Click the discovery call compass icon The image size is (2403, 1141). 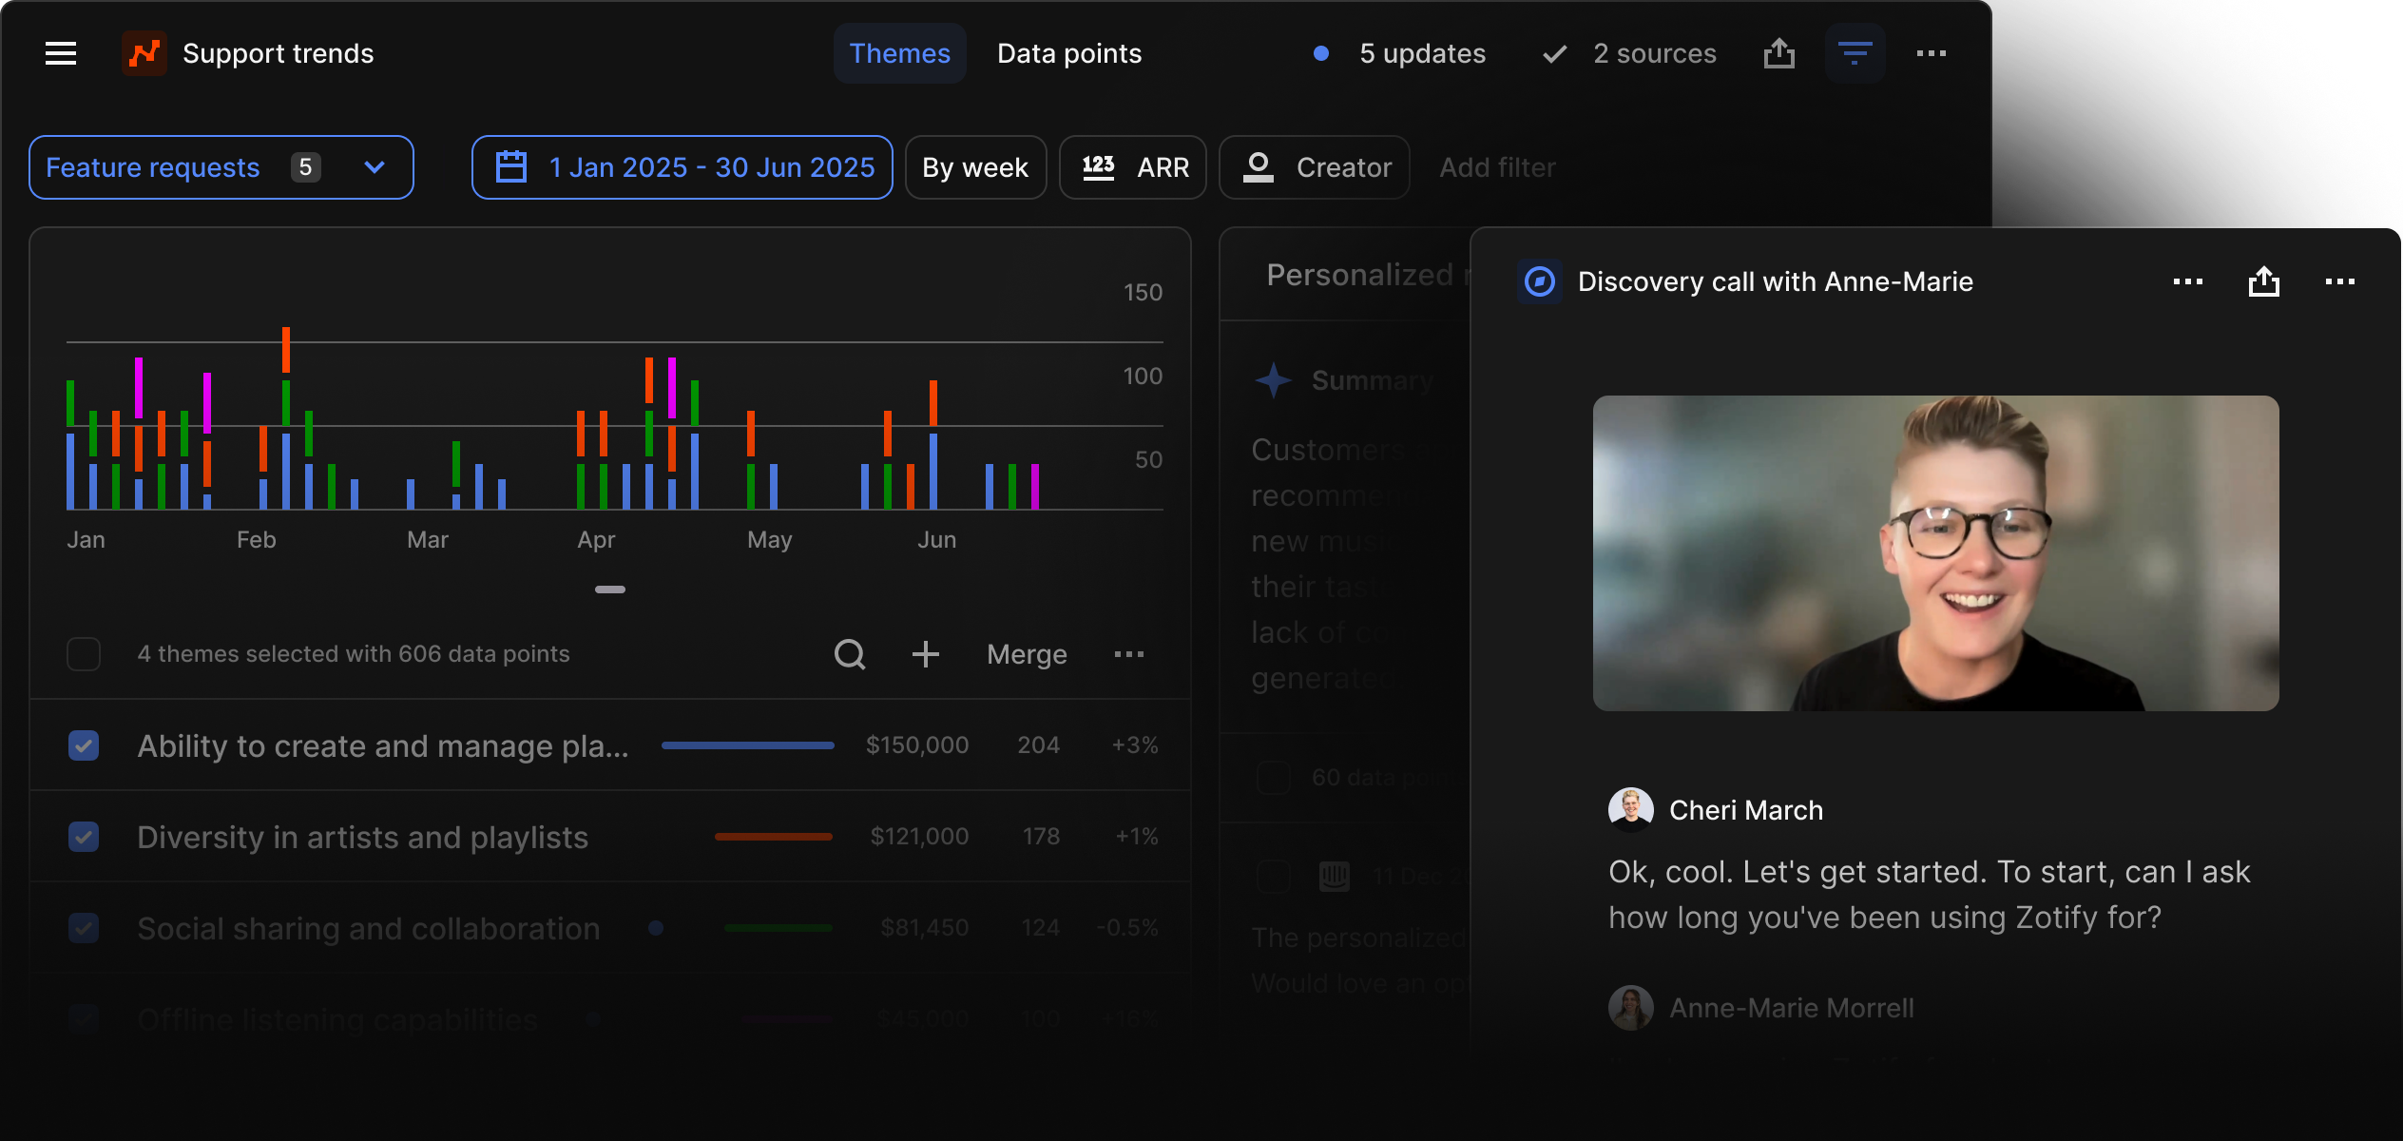tap(1540, 281)
